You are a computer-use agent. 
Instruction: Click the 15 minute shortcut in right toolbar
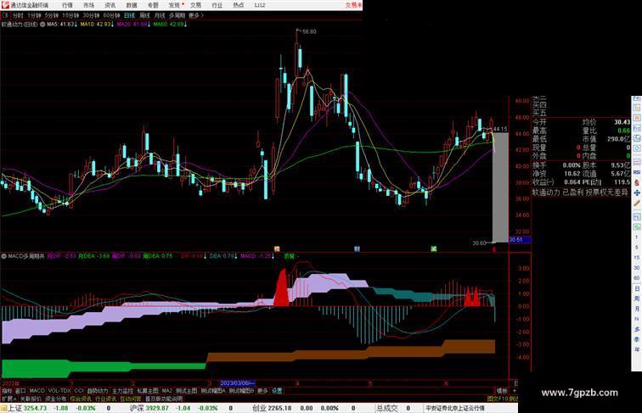[x=636, y=258]
